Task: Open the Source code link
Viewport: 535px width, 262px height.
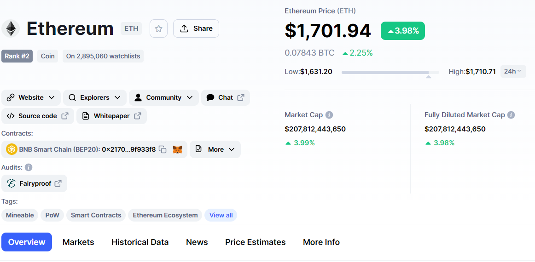Action: tap(38, 116)
